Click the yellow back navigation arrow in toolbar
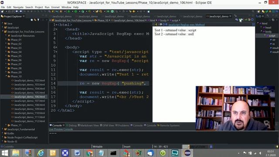This screenshot has width=279, height=157. [134, 11]
